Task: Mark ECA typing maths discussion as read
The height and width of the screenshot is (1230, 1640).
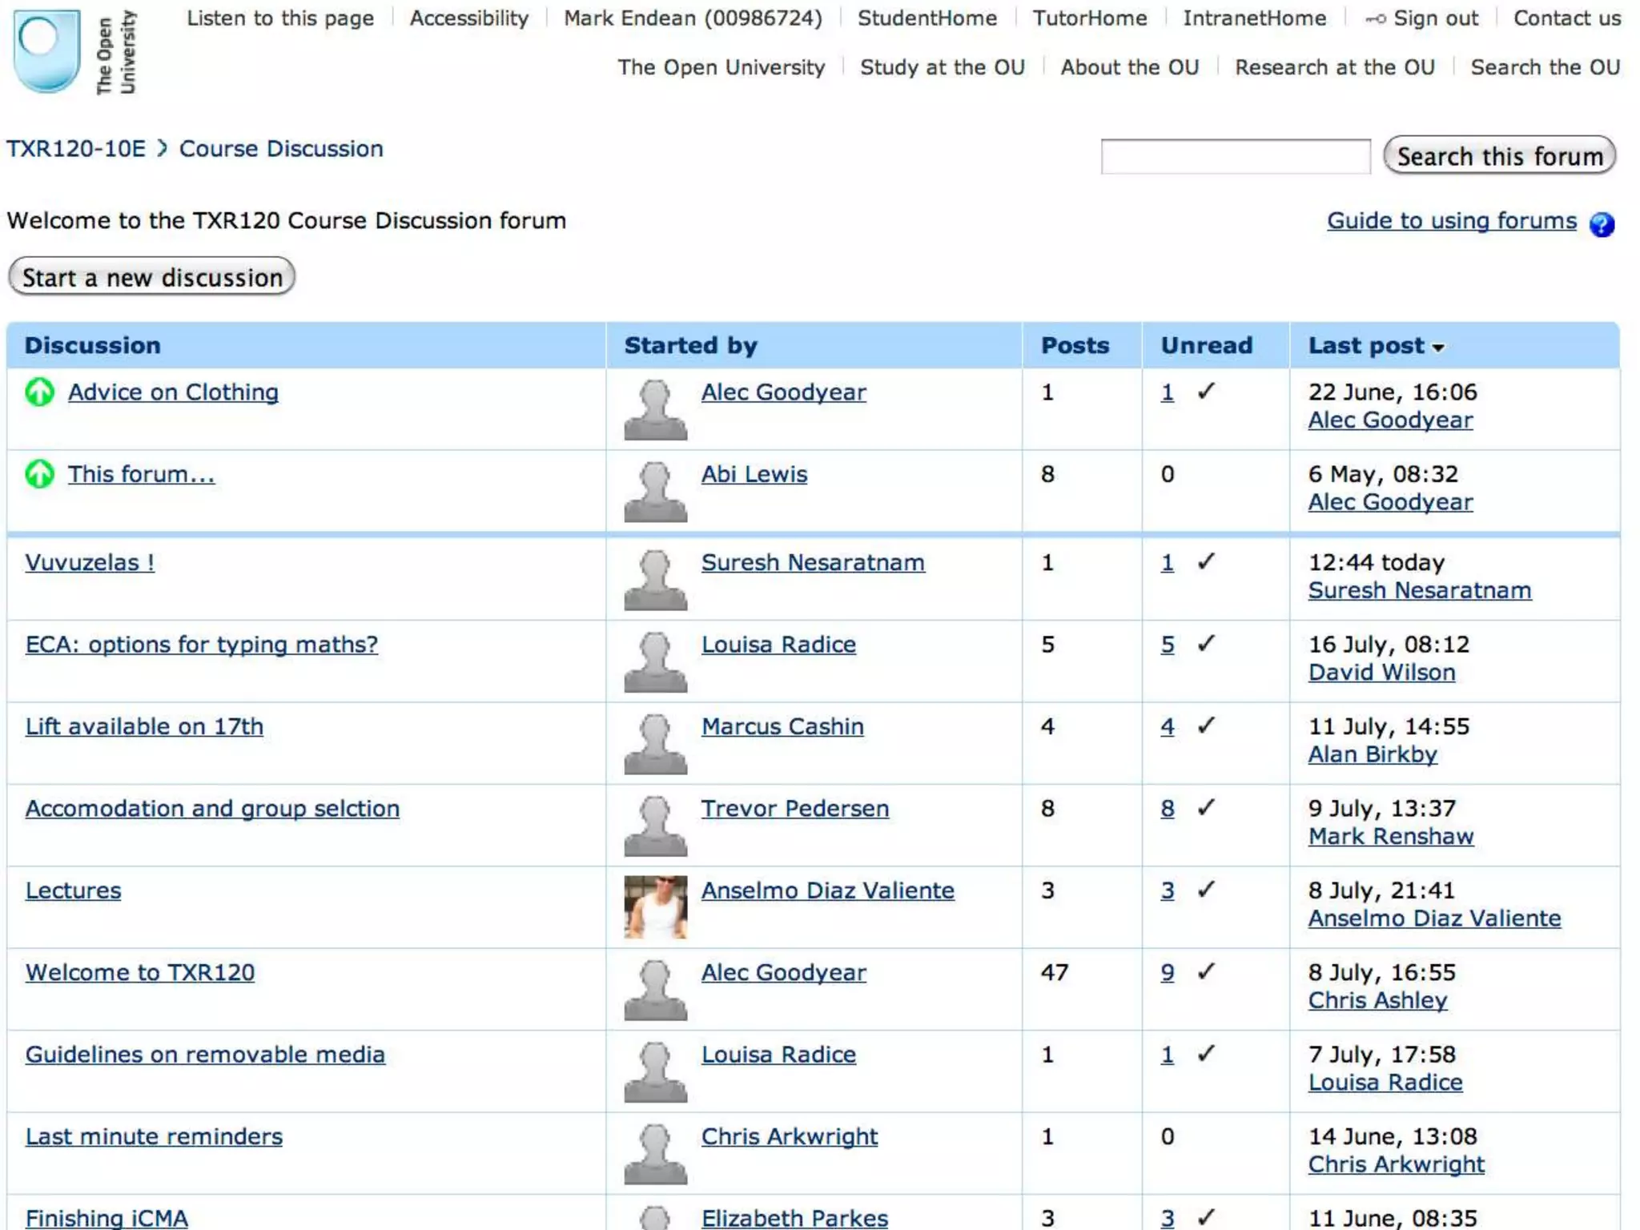Action: click(1206, 643)
